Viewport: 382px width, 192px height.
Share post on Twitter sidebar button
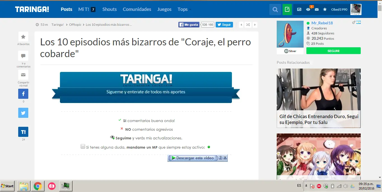pos(23,113)
